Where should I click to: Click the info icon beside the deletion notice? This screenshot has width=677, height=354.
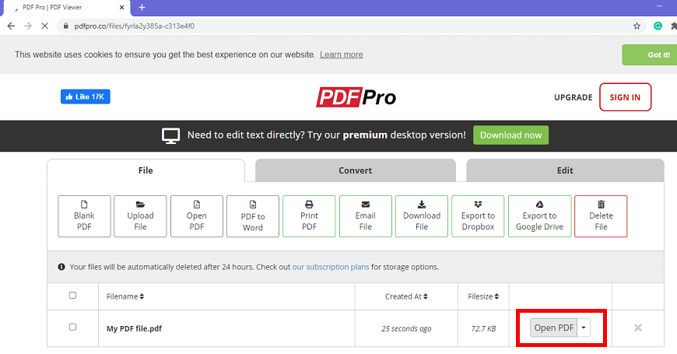click(x=61, y=267)
